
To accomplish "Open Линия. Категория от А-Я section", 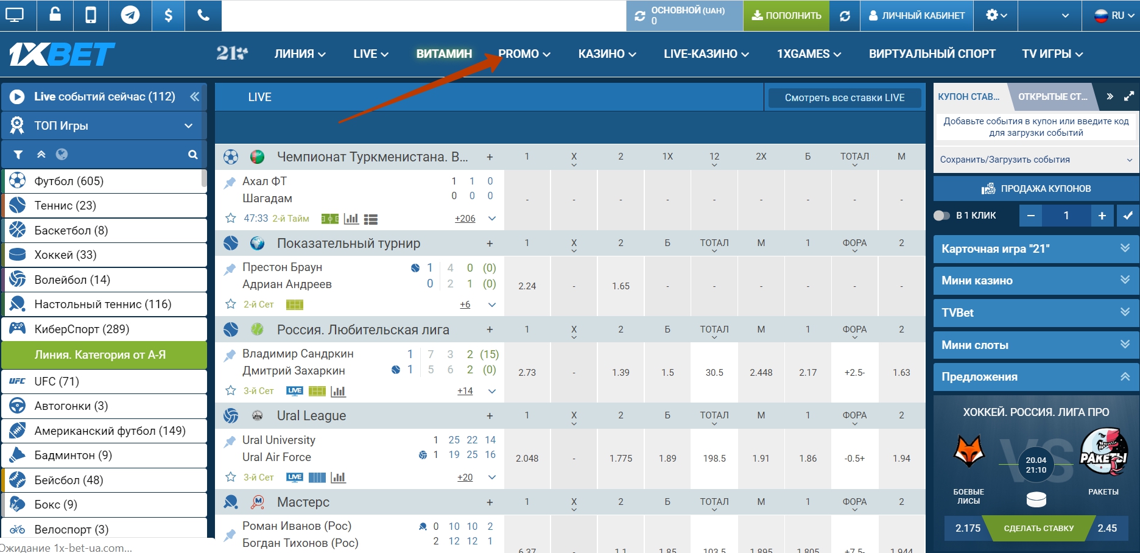I will [x=104, y=355].
